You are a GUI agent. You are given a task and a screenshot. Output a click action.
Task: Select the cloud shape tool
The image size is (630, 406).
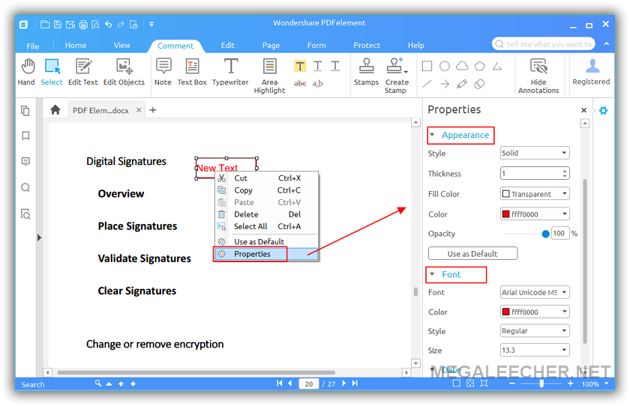(x=462, y=66)
